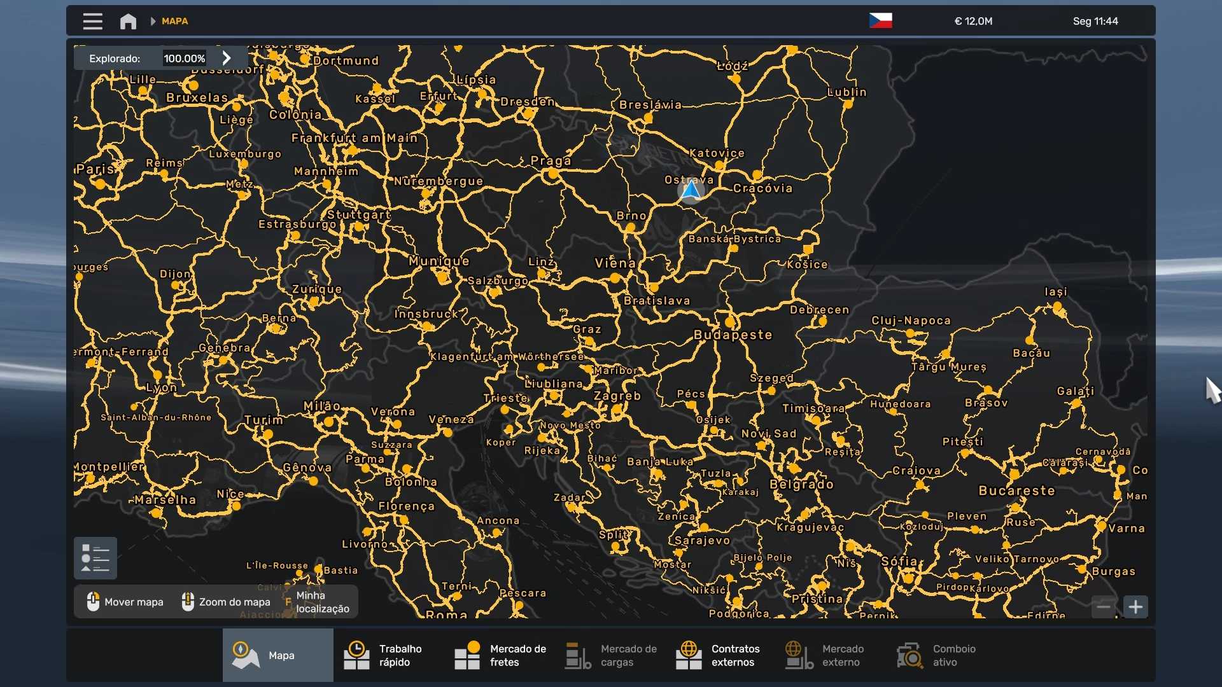Viewport: 1222px width, 687px height.
Task: Click the Budapeste city marker
Action: (730, 322)
